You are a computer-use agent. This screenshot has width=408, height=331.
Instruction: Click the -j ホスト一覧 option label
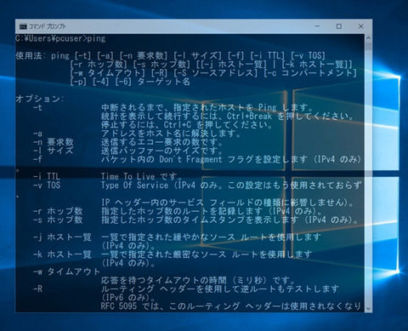coord(62,237)
